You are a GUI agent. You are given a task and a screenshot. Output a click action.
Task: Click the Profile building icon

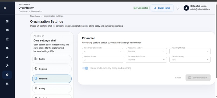(x=36, y=59)
